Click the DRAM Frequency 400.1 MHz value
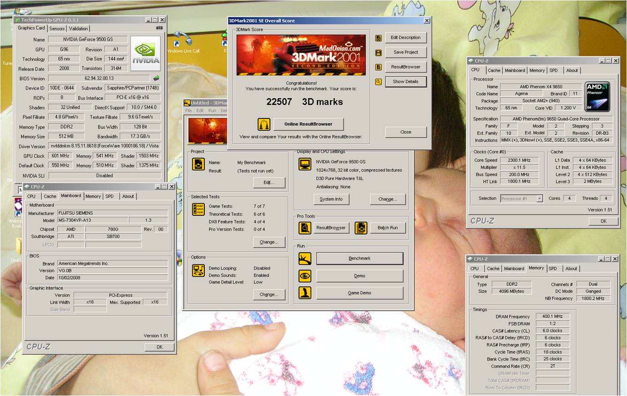Screen dimensions: 627x396 [x=552, y=316]
